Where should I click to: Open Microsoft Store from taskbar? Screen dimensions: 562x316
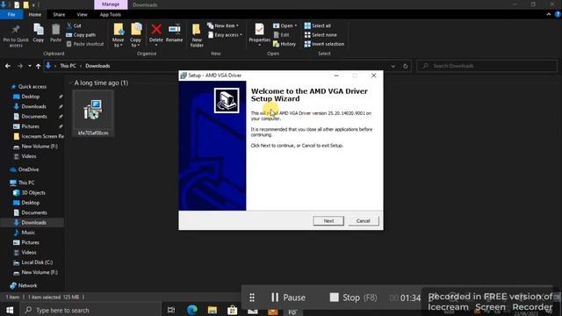point(232,310)
